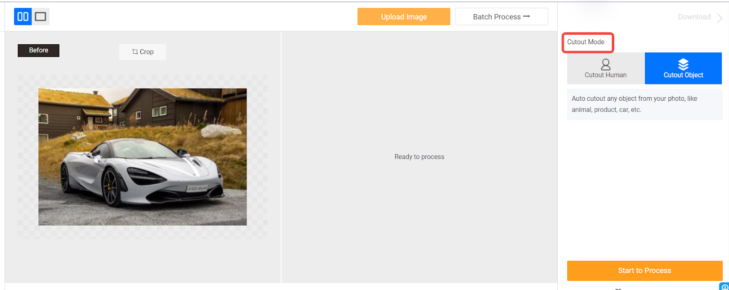Click the chevron next to Download
The image size is (729, 290).
click(719, 18)
